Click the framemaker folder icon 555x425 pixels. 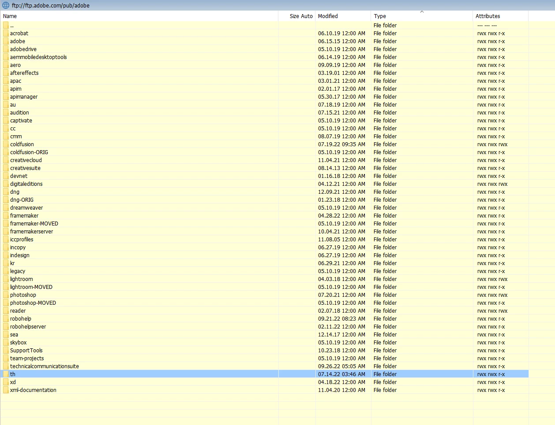[x=6, y=215]
